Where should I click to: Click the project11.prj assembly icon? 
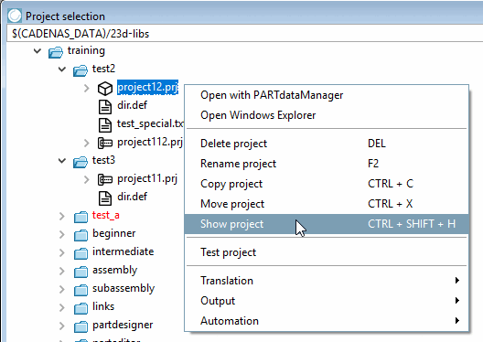pos(105,179)
